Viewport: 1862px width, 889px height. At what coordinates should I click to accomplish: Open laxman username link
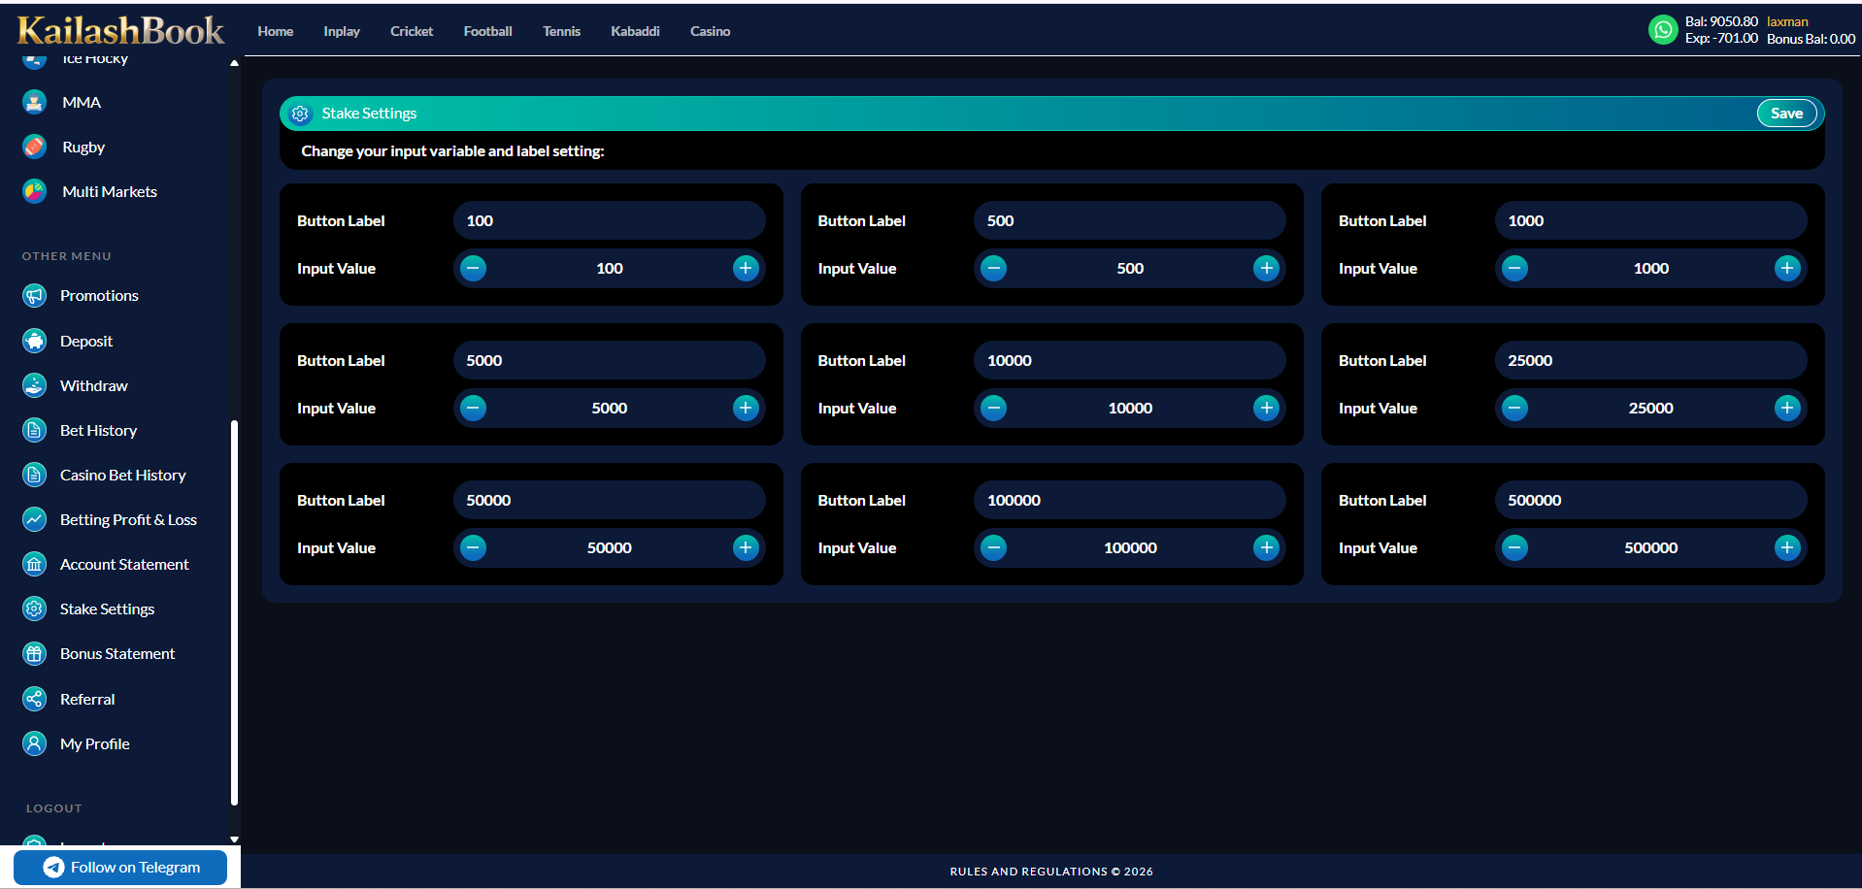tap(1787, 21)
